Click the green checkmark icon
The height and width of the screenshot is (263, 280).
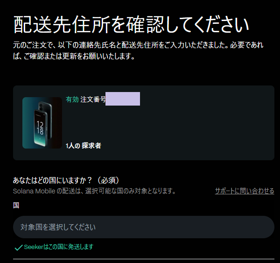coord(18,248)
